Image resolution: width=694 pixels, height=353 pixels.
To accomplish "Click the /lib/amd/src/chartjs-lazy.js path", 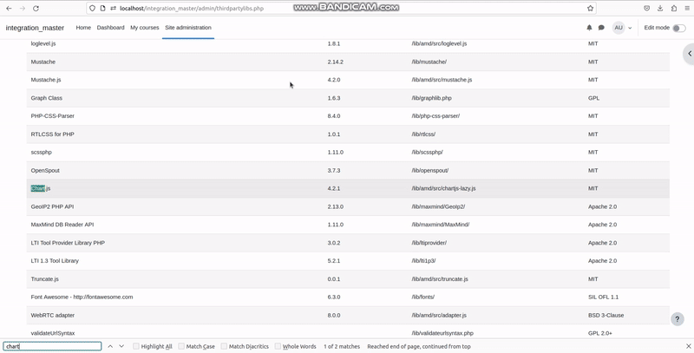I will click(443, 188).
